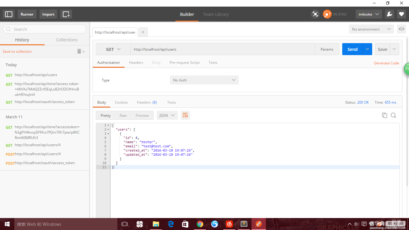Click the trash icon to clear history
Viewport: 409px width, 230px height.
tap(79, 51)
